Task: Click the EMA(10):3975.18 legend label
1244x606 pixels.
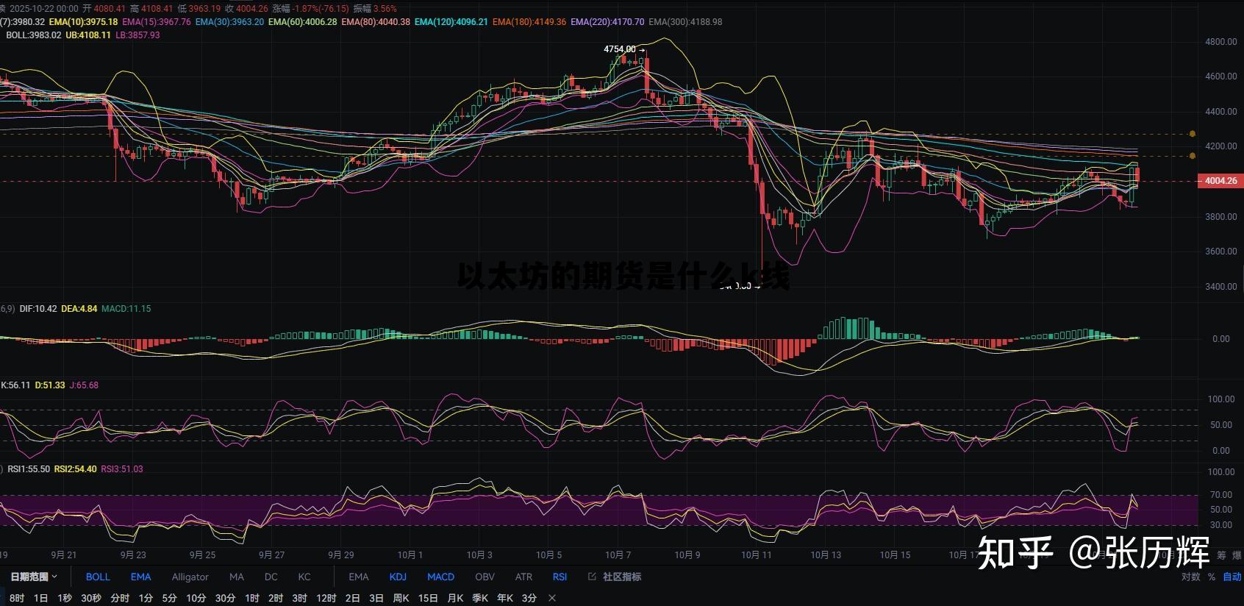Action: tap(83, 22)
